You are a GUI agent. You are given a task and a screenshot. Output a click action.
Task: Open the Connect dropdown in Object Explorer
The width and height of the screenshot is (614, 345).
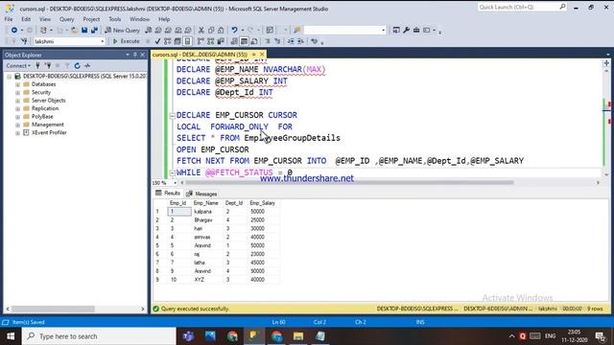coord(18,66)
